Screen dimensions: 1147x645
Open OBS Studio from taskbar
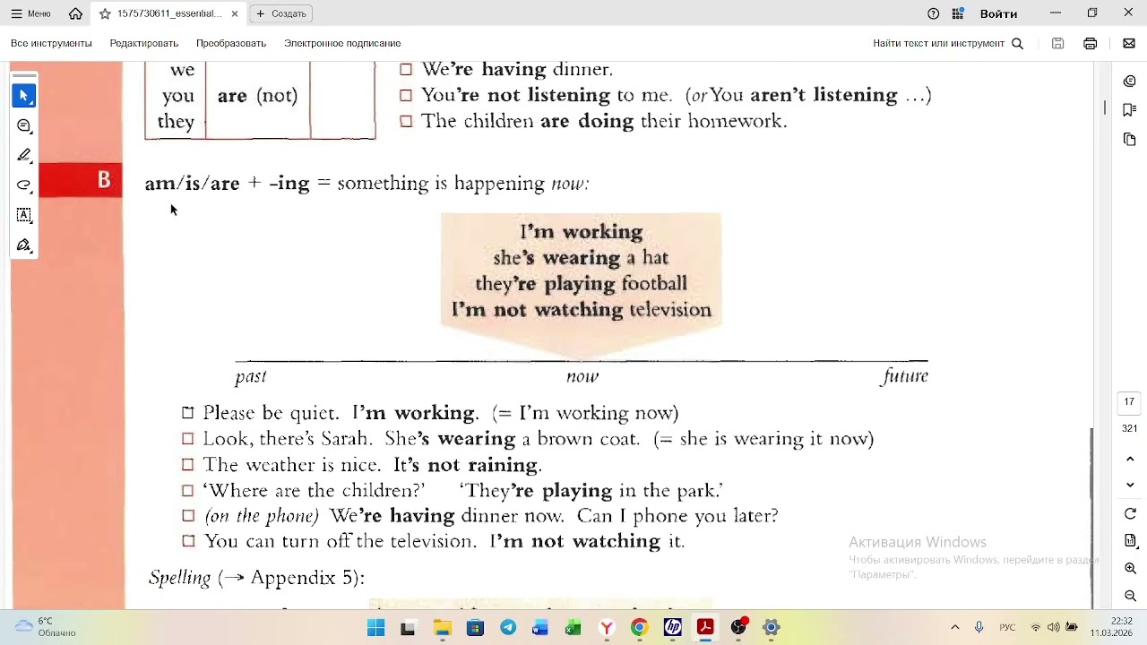738,627
